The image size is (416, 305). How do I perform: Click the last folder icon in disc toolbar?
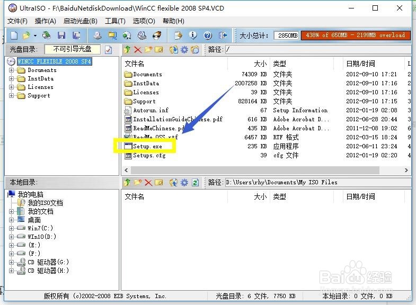pyautogui.click(x=195, y=50)
